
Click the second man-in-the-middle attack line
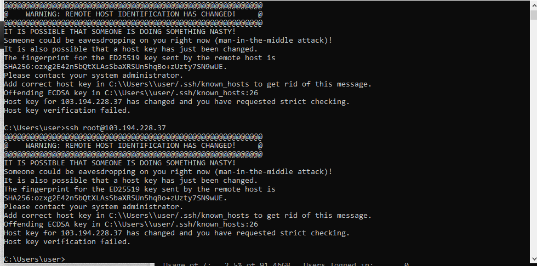(168, 172)
